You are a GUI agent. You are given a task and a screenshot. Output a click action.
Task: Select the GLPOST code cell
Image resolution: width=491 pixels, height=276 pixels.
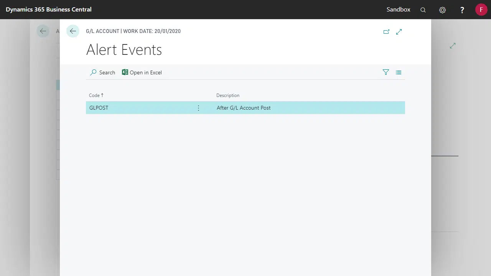(99, 108)
